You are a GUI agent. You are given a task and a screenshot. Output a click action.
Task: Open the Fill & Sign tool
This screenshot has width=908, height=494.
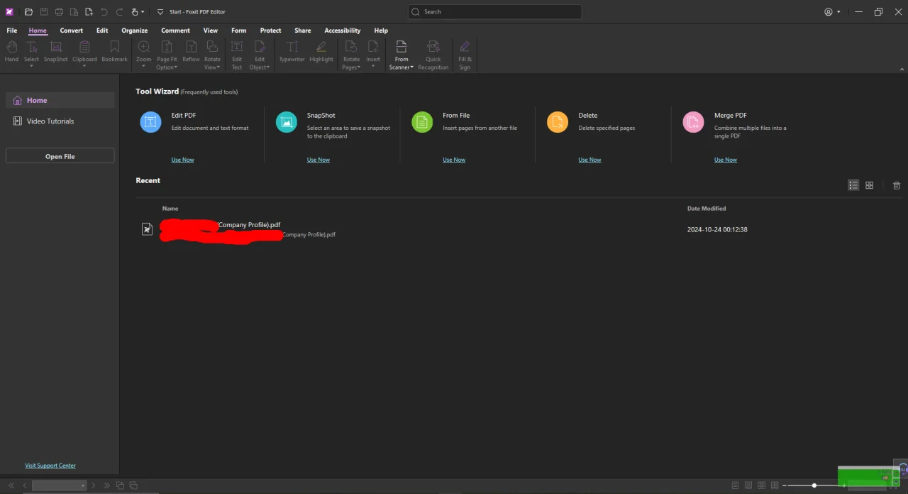click(465, 55)
